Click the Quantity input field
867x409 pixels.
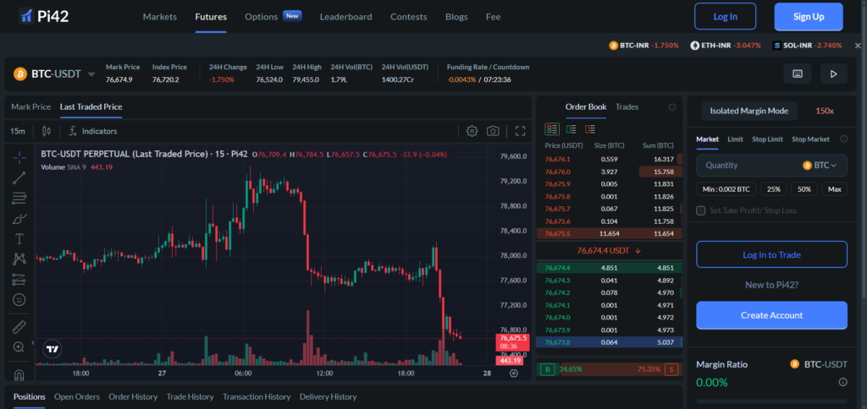pos(771,165)
